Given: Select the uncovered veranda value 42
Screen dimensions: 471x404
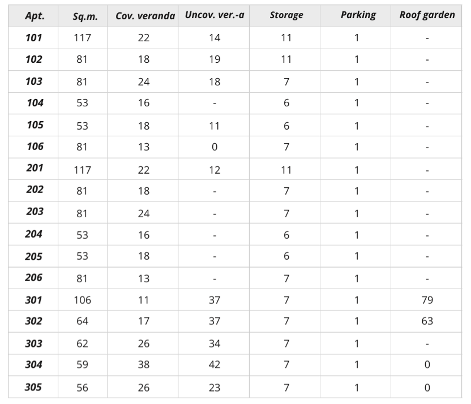Looking at the screenshot, I should point(214,365).
